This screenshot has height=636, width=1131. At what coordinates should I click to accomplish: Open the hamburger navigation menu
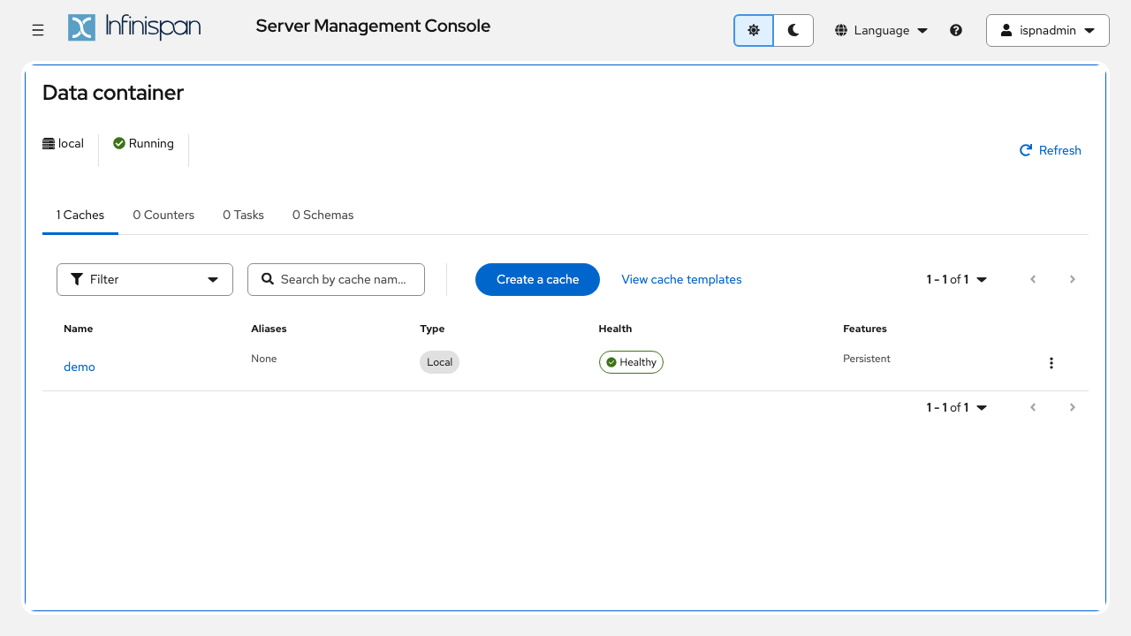[38, 30]
